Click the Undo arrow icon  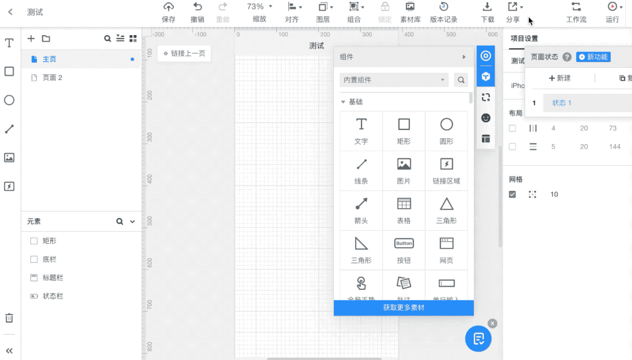pos(197,7)
